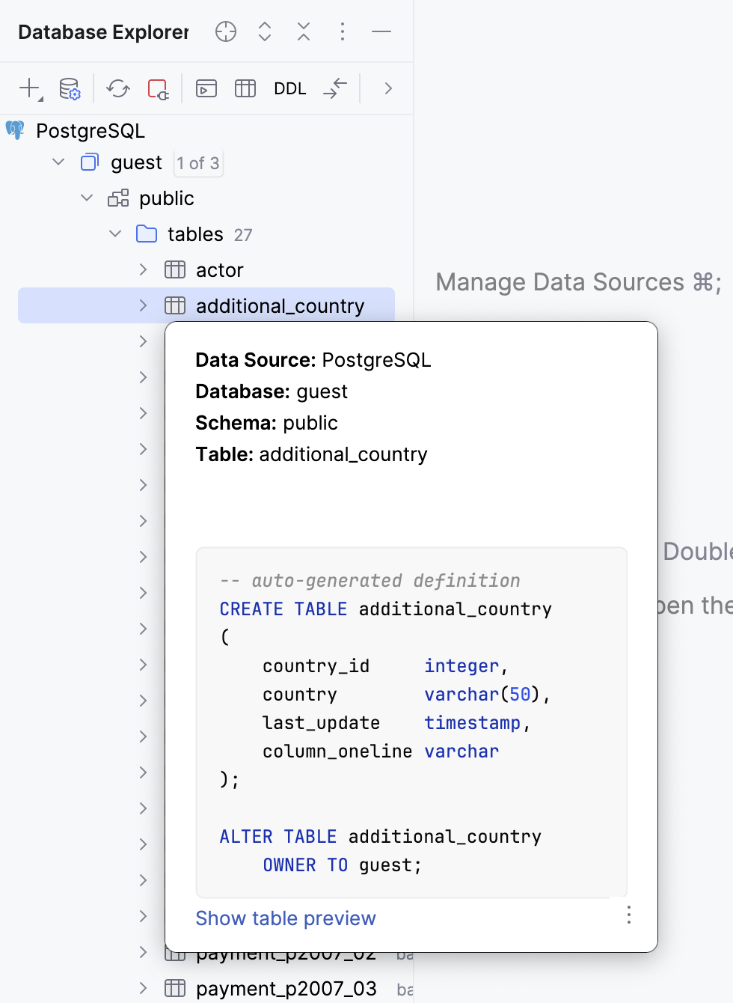Viewport: 733px width, 1003px height.
Task: Collapse the tables folder showing 27 items
Action: (x=114, y=234)
